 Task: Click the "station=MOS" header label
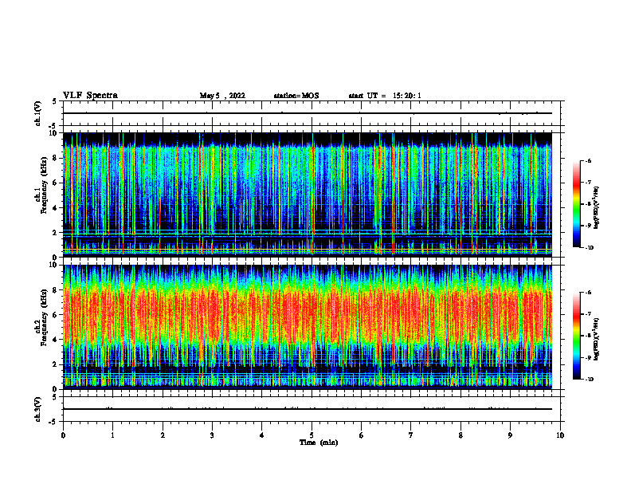(x=296, y=96)
